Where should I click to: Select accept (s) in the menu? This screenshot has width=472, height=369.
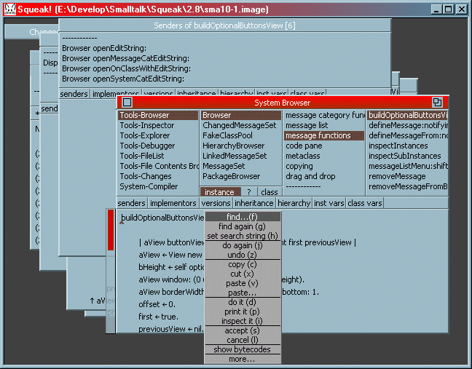pos(242,330)
